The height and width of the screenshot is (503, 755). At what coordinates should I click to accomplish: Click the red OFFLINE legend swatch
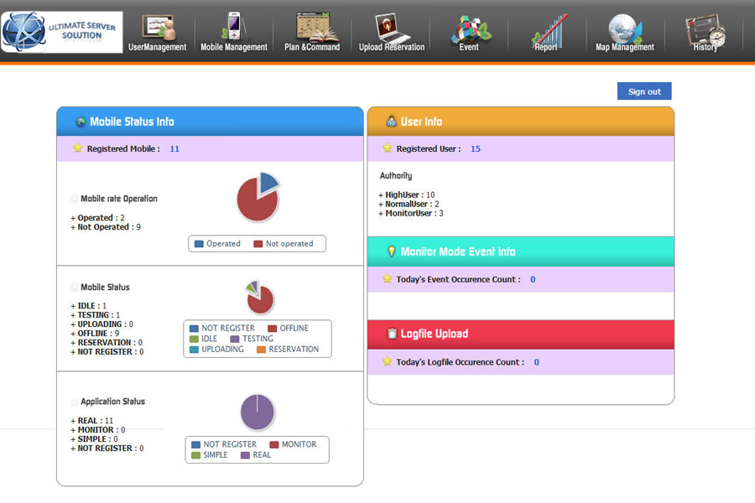click(x=273, y=329)
